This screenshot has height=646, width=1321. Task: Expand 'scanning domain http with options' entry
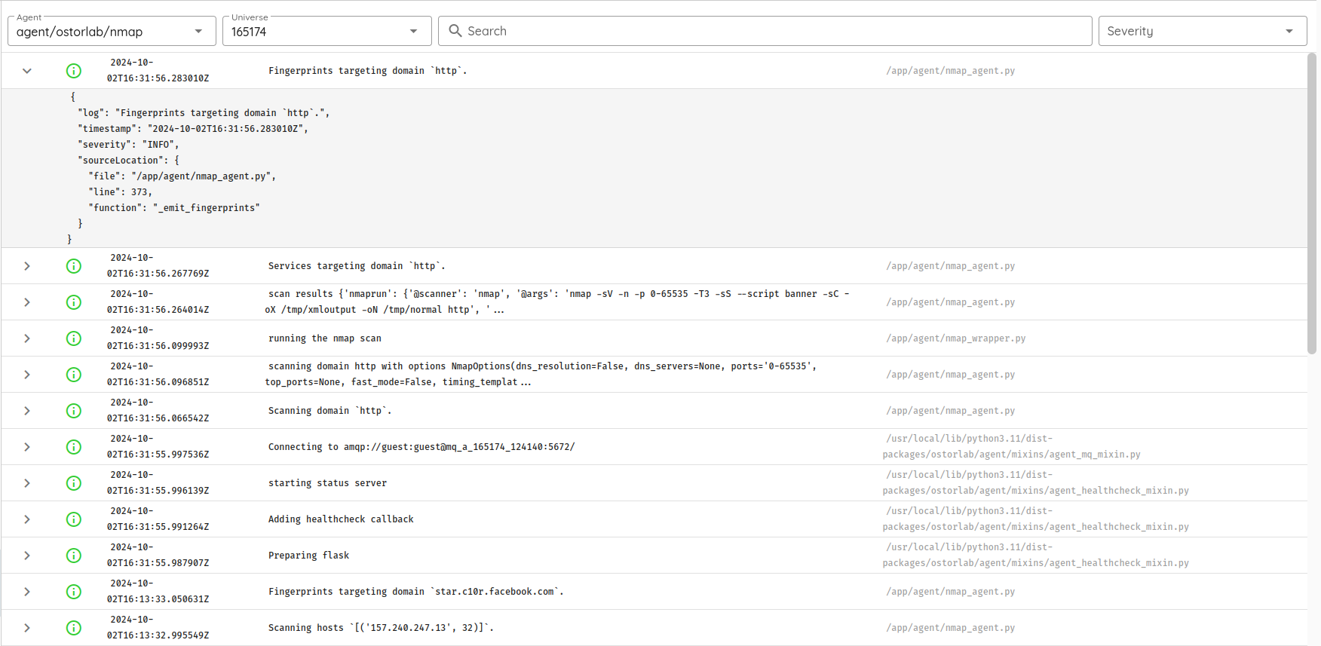pos(27,375)
